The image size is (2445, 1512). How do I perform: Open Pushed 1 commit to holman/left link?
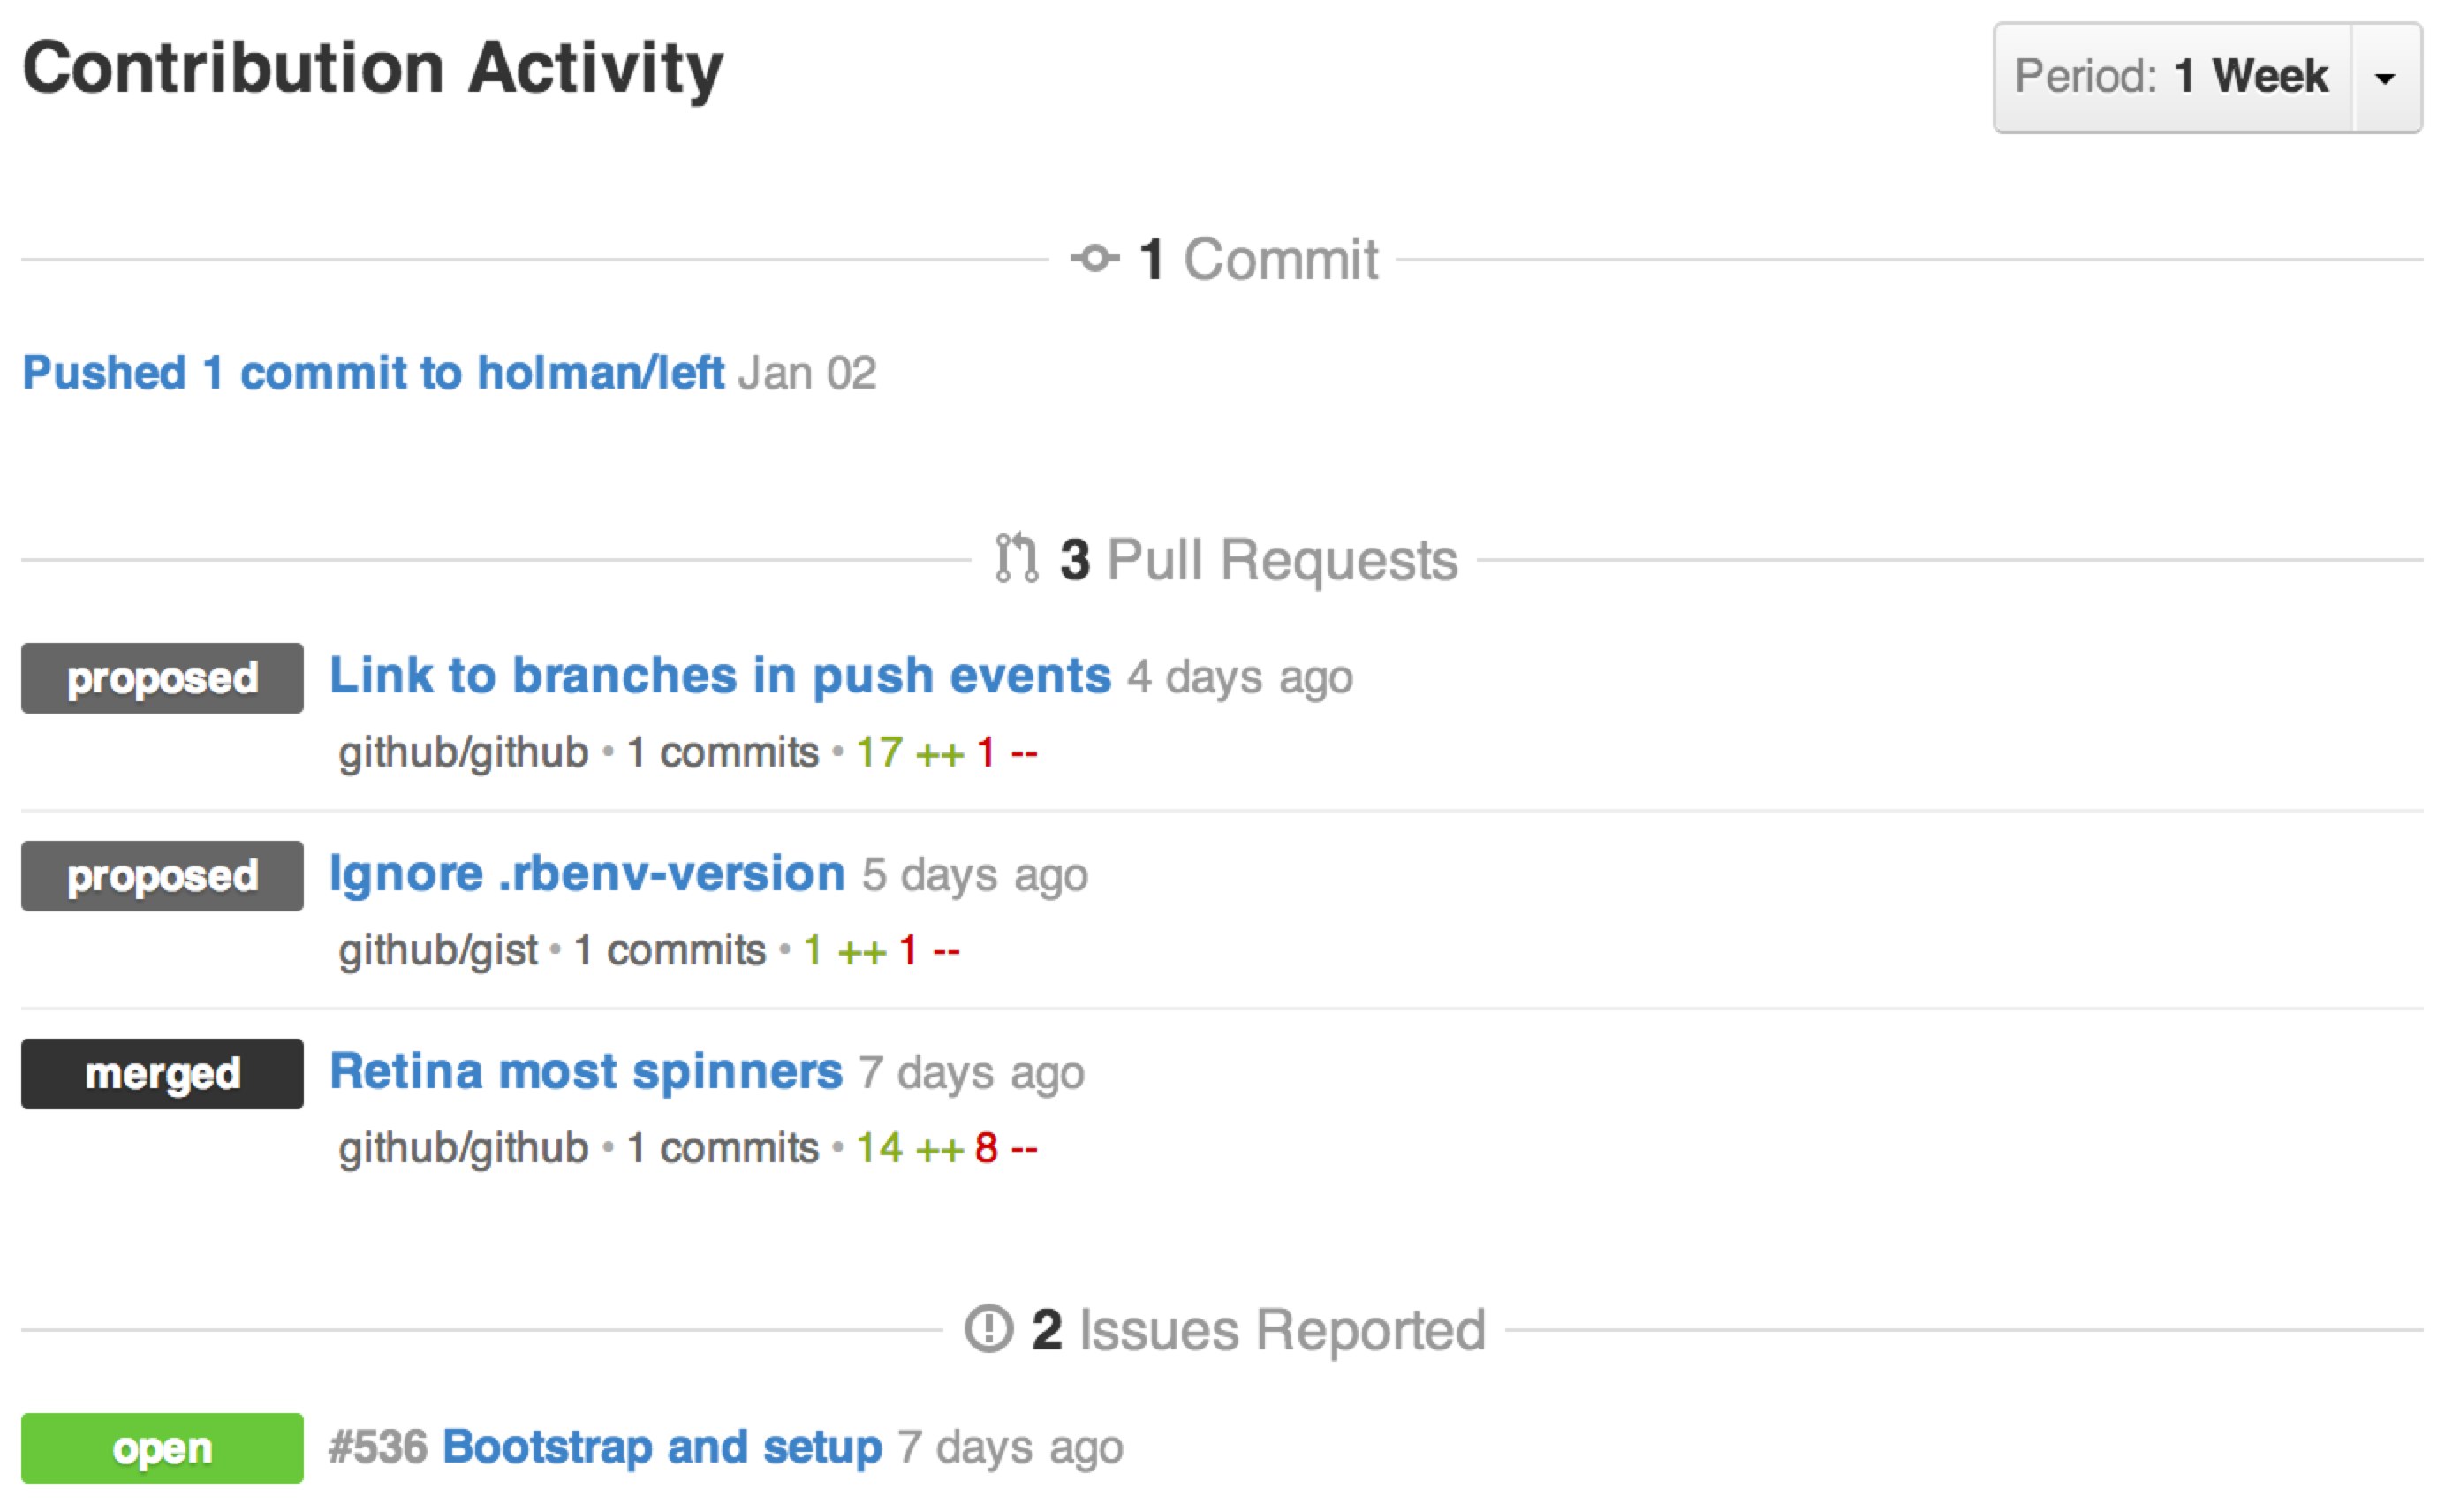(373, 373)
